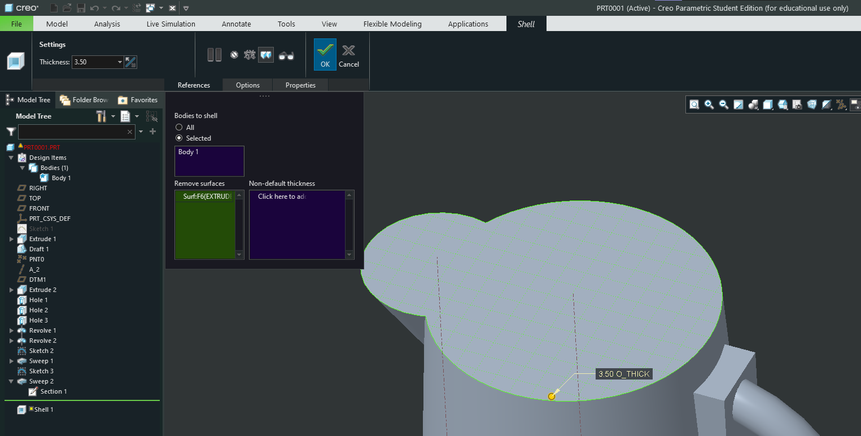Click the Non-default thickness collector box

[x=298, y=225]
